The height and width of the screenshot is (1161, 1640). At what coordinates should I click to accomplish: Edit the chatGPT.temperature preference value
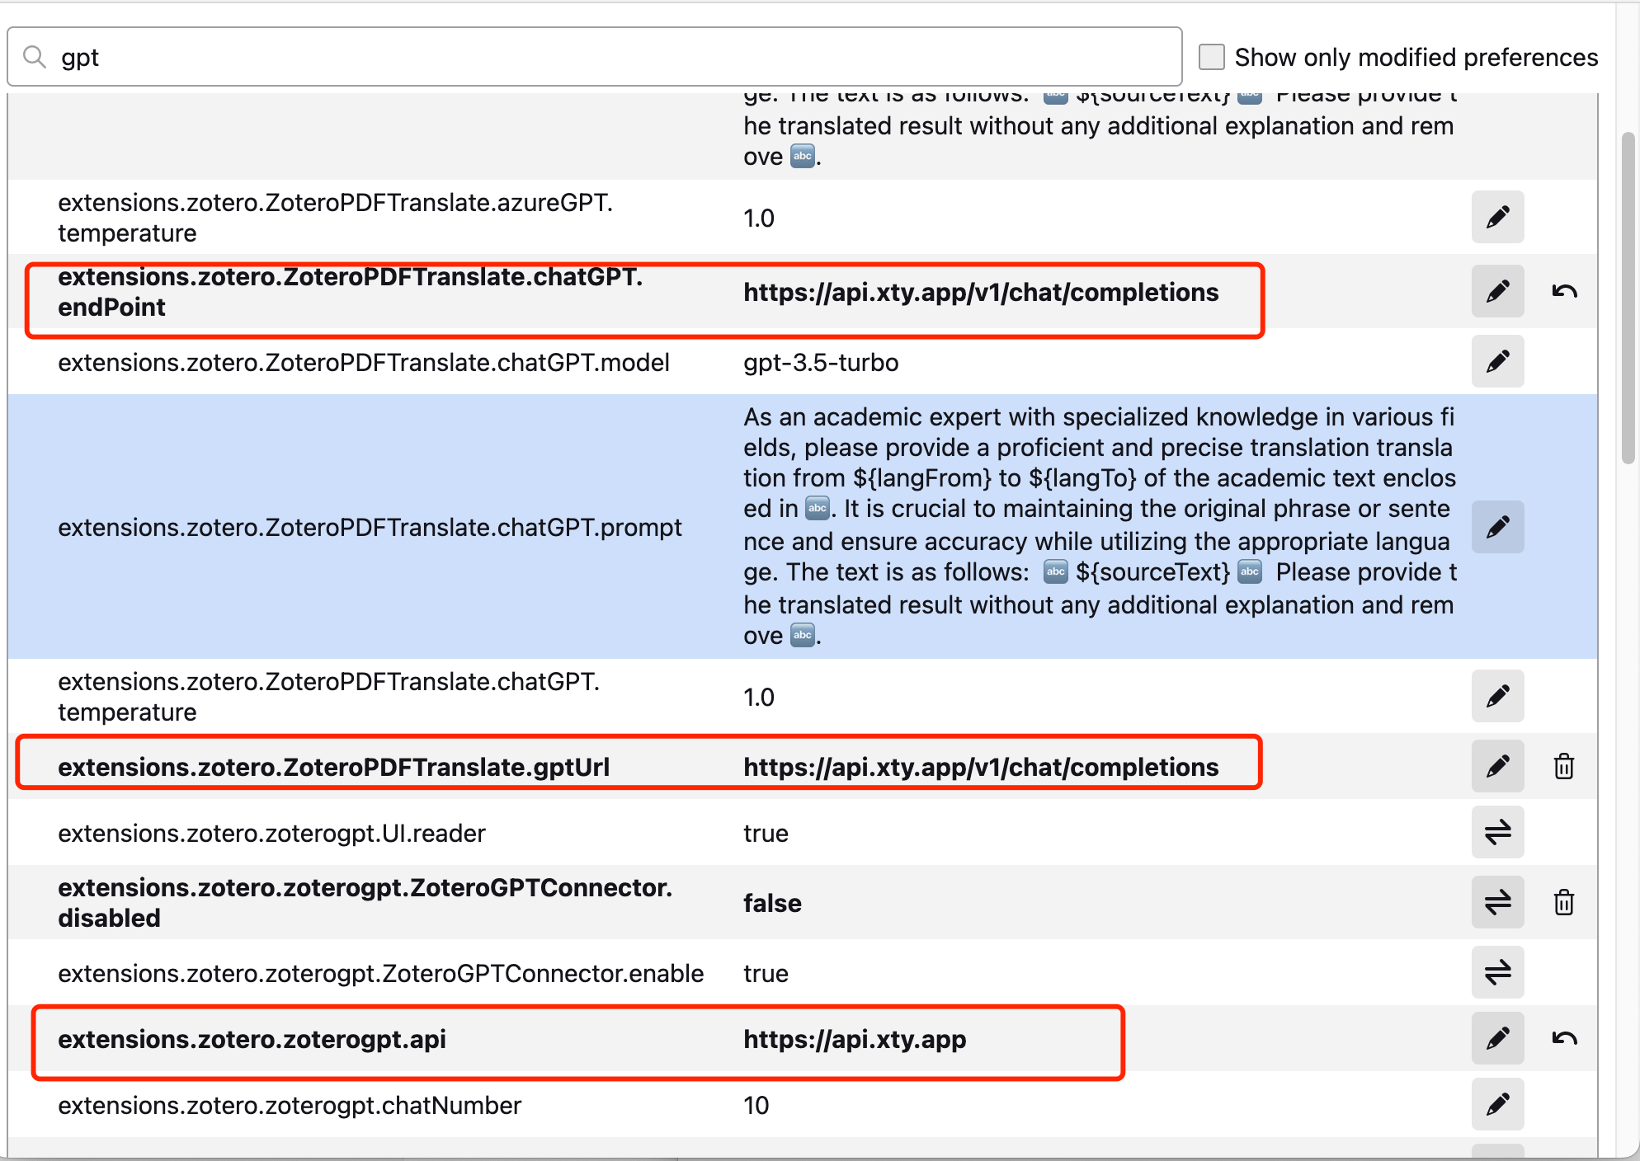click(x=1497, y=696)
